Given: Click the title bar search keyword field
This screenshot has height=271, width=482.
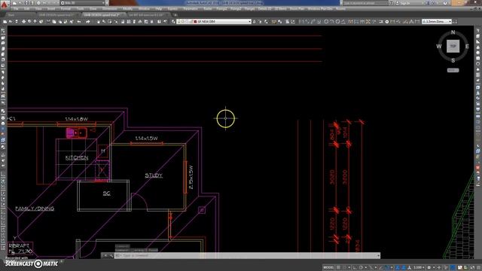Looking at the screenshot, I should (366, 3).
